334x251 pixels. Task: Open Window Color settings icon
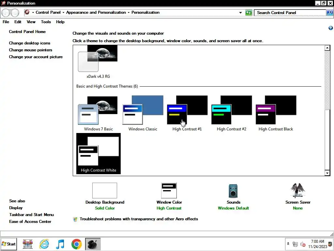pos(169,191)
